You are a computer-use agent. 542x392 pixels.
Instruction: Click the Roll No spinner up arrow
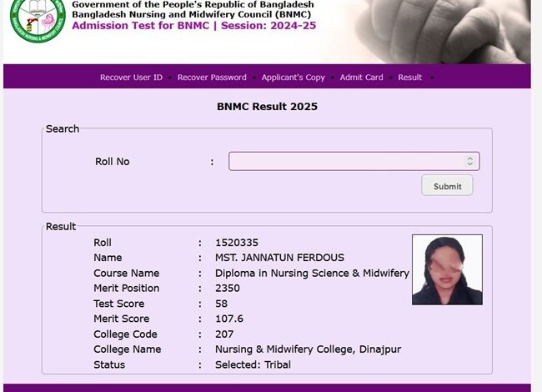[470, 158]
